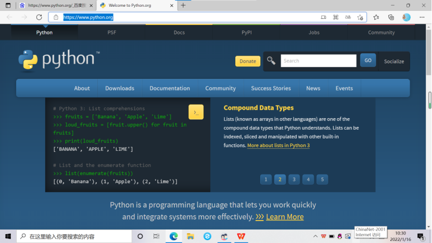Switch to the Baidu search tab
This screenshot has height=243, width=432.
click(x=57, y=5)
